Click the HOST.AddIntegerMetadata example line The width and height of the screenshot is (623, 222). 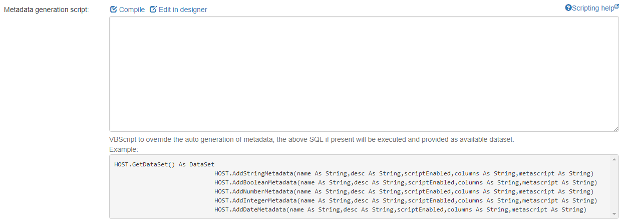click(x=405, y=200)
